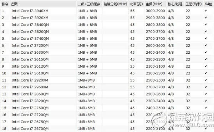This screenshot has height=132, width=214.
Task: Select Intel Core i7 3610QM model name
Action: 30,73
